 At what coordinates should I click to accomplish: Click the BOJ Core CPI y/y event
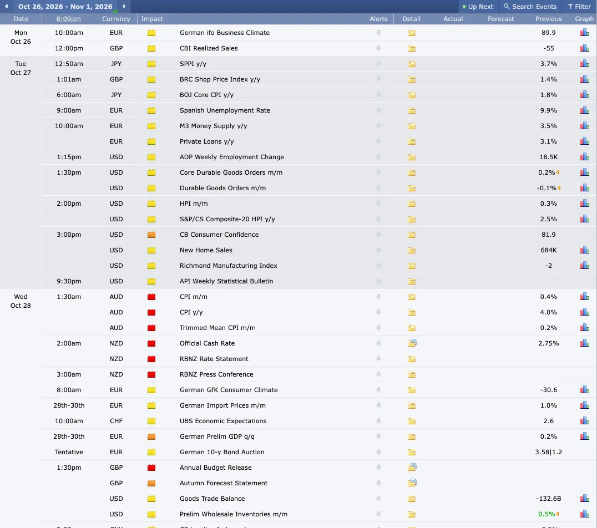tap(207, 95)
